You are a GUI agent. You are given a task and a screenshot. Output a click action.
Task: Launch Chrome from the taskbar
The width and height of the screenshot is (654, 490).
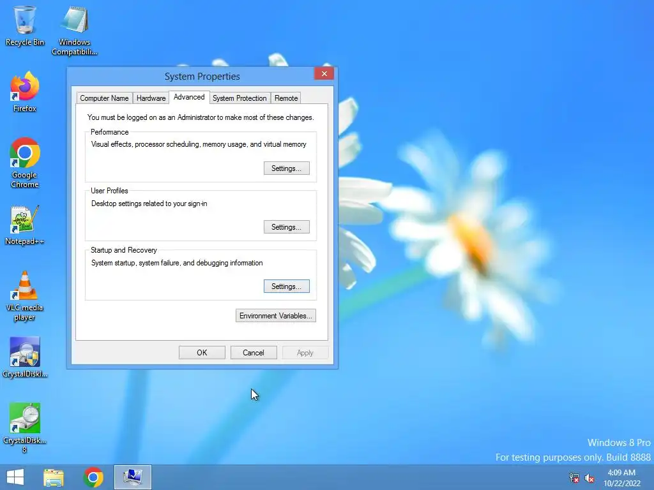click(93, 477)
